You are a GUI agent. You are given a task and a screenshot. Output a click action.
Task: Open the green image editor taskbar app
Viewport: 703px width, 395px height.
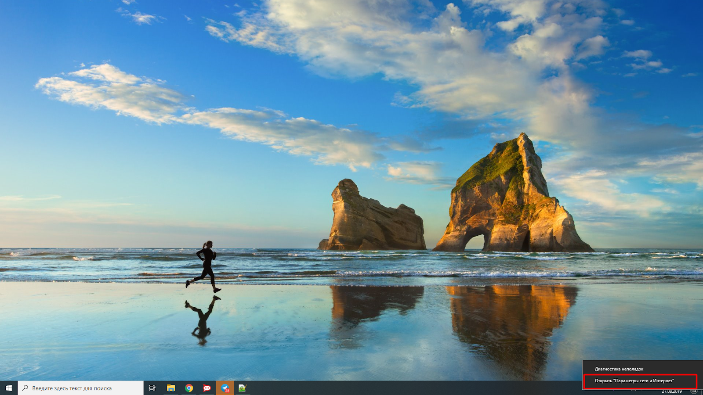(x=243, y=388)
